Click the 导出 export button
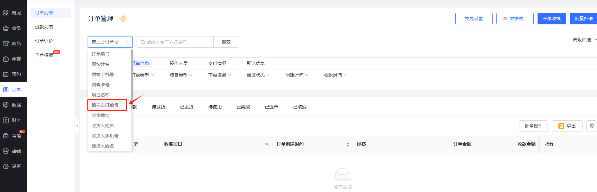This screenshot has width=597, height=192. (x=567, y=126)
